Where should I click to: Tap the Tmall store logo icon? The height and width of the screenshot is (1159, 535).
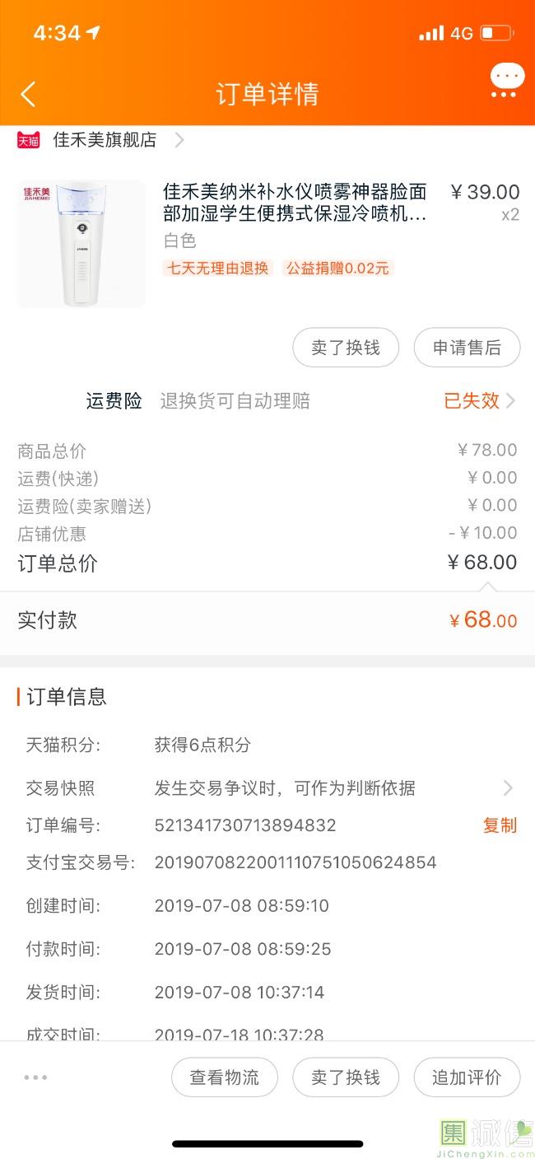click(29, 140)
